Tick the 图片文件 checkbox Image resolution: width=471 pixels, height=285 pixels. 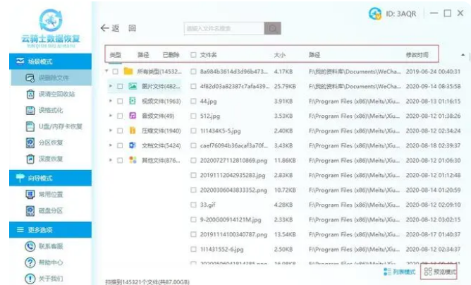(x=120, y=86)
